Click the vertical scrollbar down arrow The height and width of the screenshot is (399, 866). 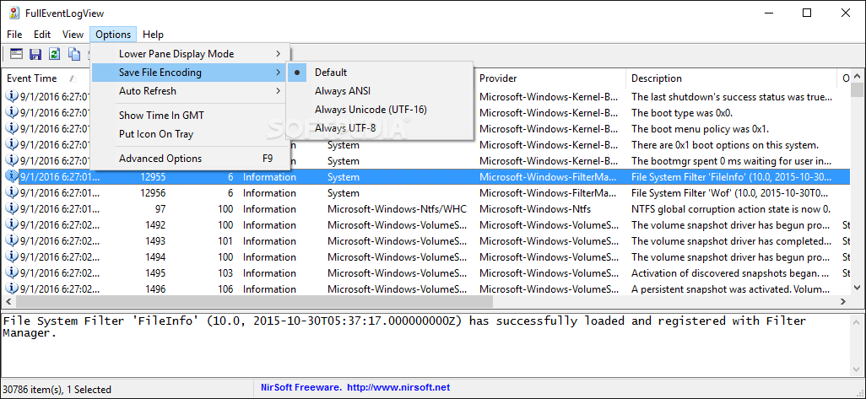[858, 288]
